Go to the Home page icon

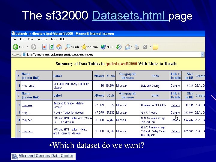coord(59,47)
